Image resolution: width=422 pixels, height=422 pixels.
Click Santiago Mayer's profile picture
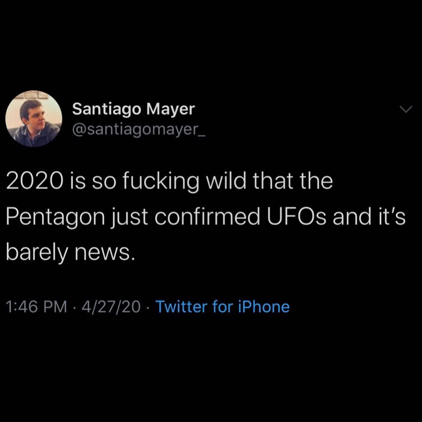[x=34, y=119]
